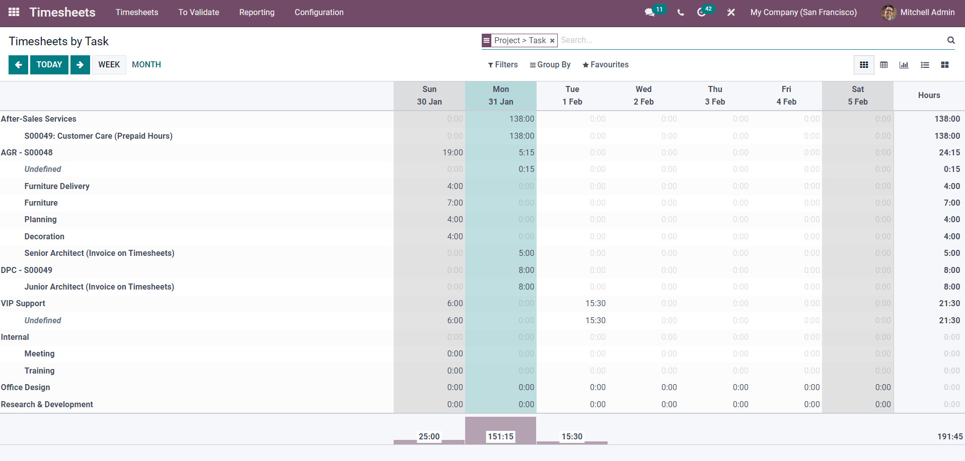Screen dimensions: 965x461
Task: Switch to the kanban cards view
Action: [945, 64]
